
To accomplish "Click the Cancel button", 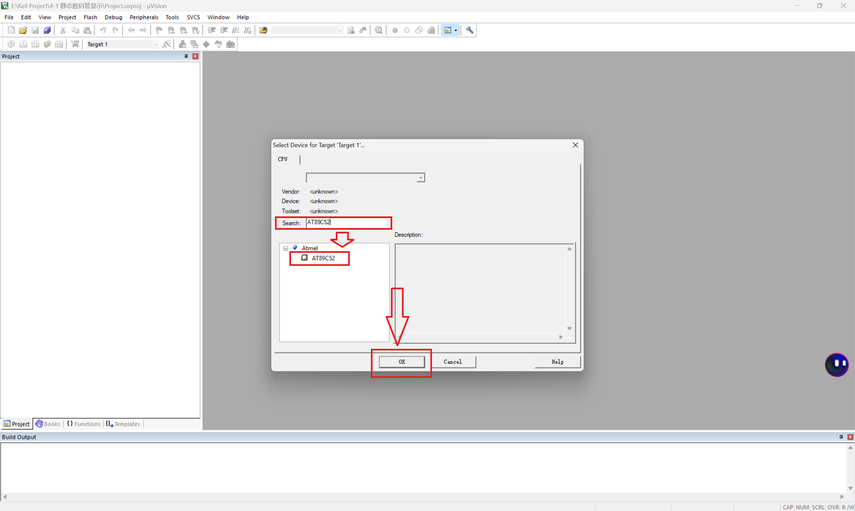I will pos(452,362).
